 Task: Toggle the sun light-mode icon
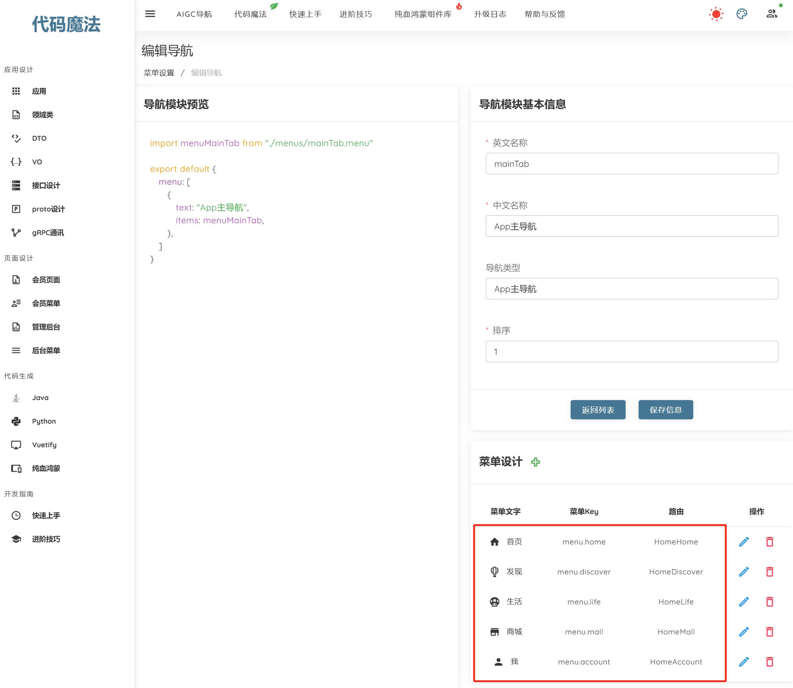(716, 14)
